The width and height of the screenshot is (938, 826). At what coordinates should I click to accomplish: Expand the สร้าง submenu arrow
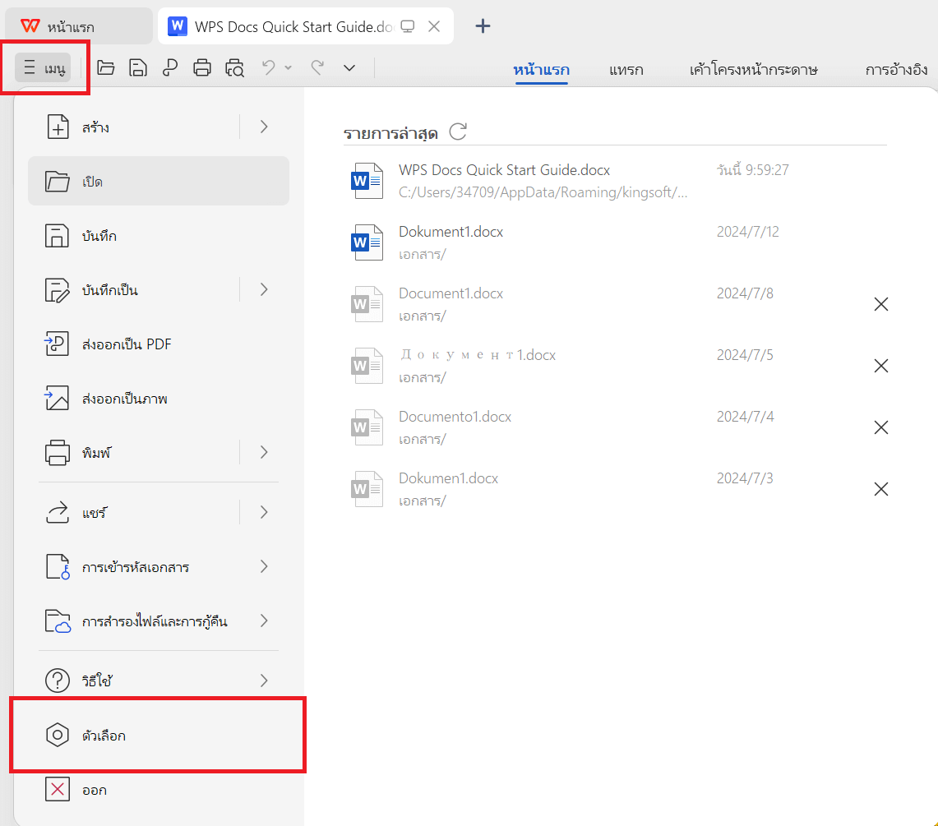pos(264,127)
